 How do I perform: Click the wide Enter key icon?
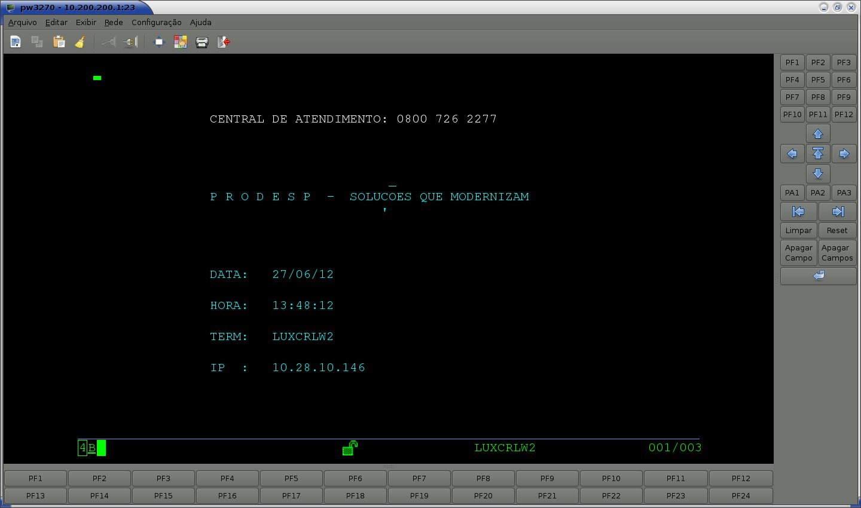tap(819, 276)
